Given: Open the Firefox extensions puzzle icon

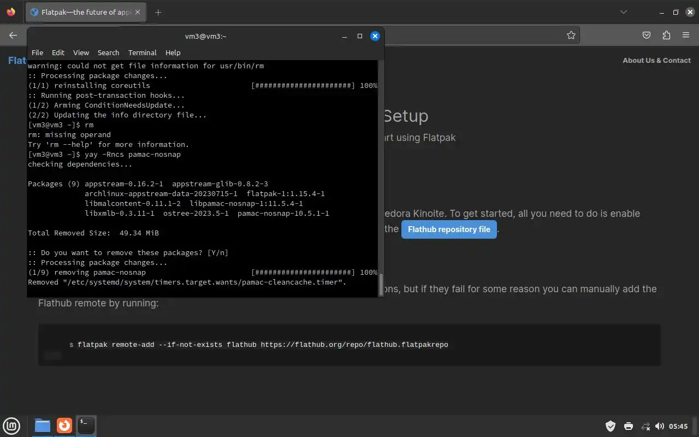Looking at the screenshot, I should (666, 35).
